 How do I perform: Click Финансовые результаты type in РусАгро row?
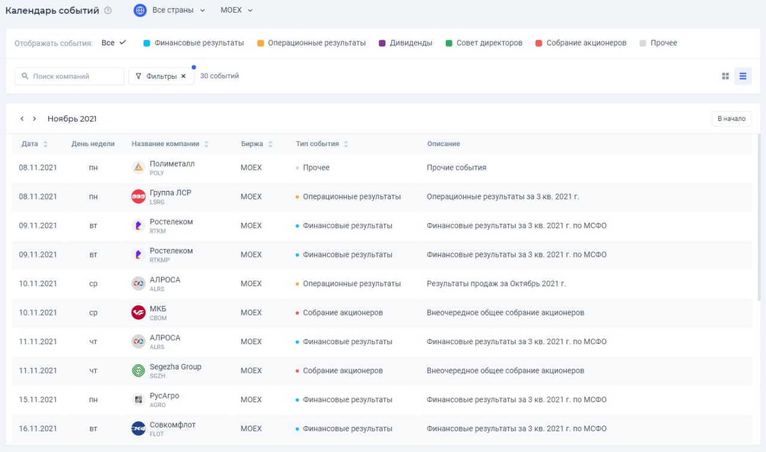coord(348,400)
